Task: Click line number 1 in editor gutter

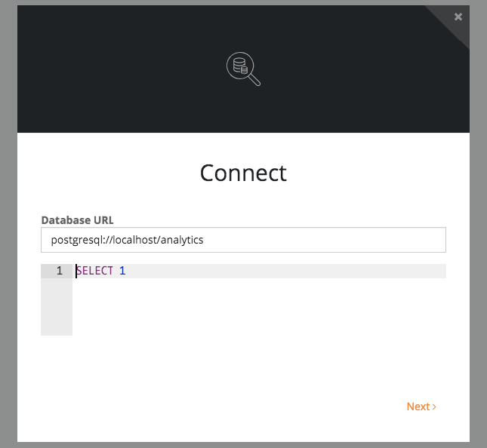Action: pyautogui.click(x=60, y=271)
